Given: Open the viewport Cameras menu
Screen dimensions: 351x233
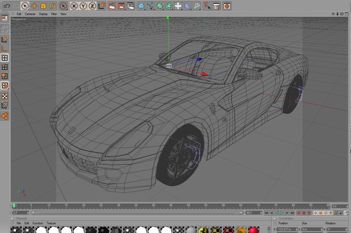Looking at the screenshot, I should pyautogui.click(x=30, y=14).
